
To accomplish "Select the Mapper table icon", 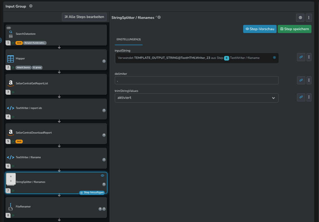I will 10,59.
